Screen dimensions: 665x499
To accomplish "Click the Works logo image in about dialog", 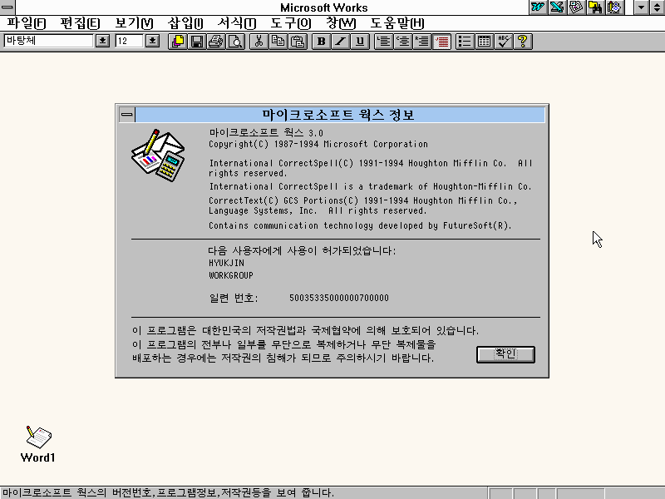I will click(x=158, y=156).
